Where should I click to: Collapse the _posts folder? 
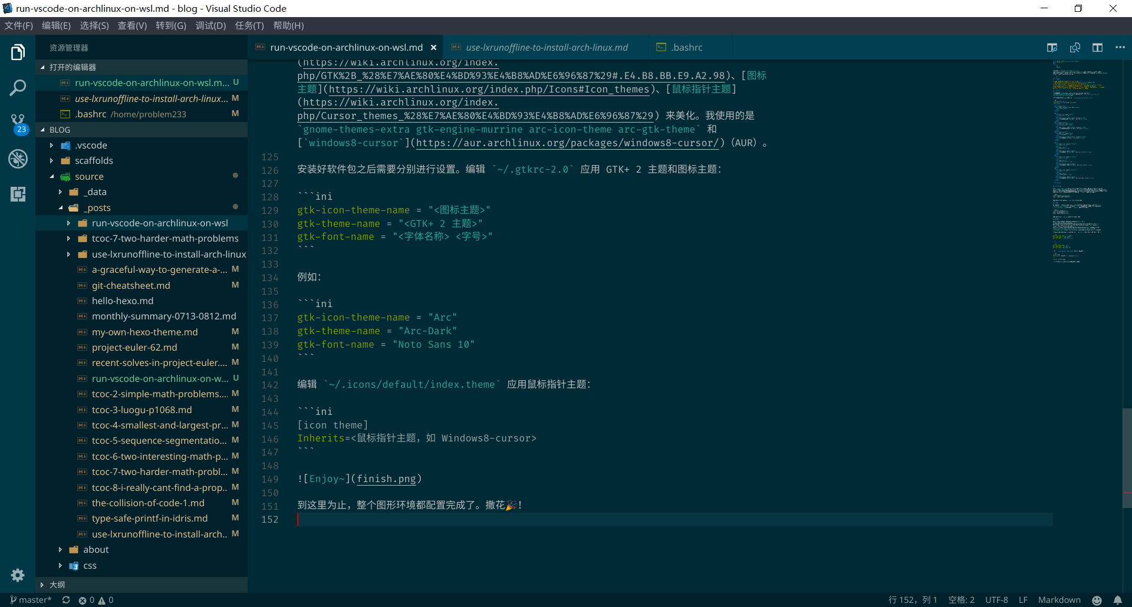click(x=61, y=208)
